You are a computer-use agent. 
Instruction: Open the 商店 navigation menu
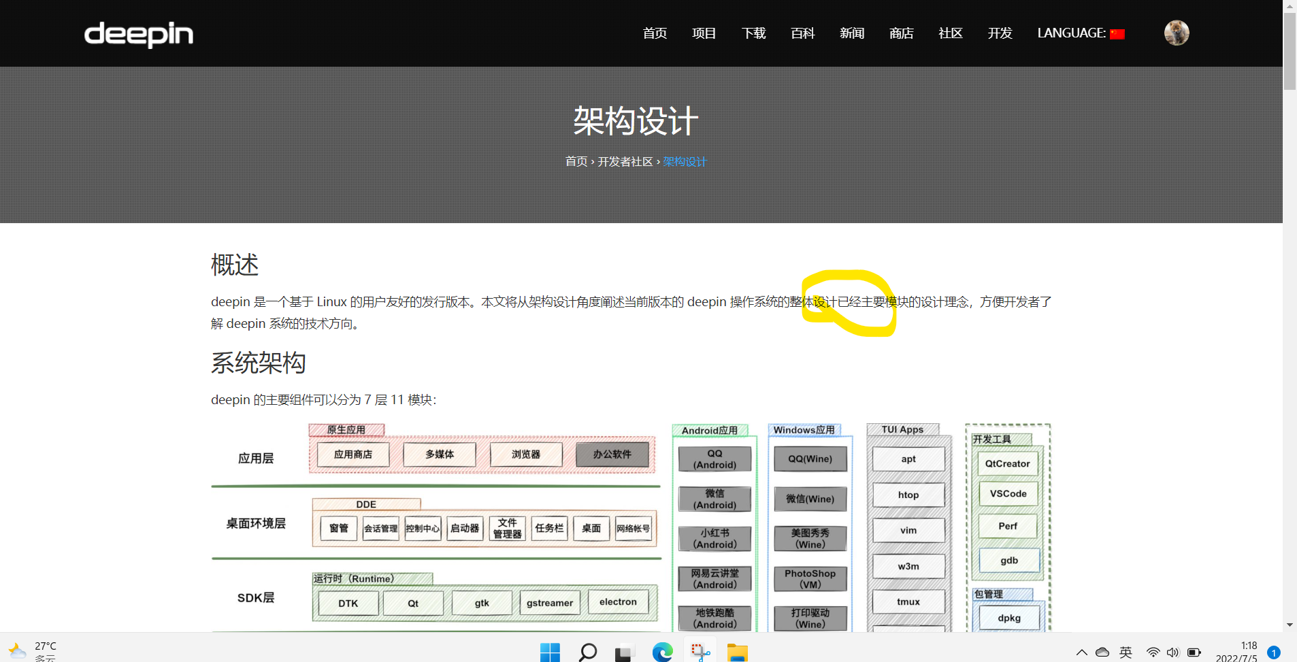[x=901, y=33]
